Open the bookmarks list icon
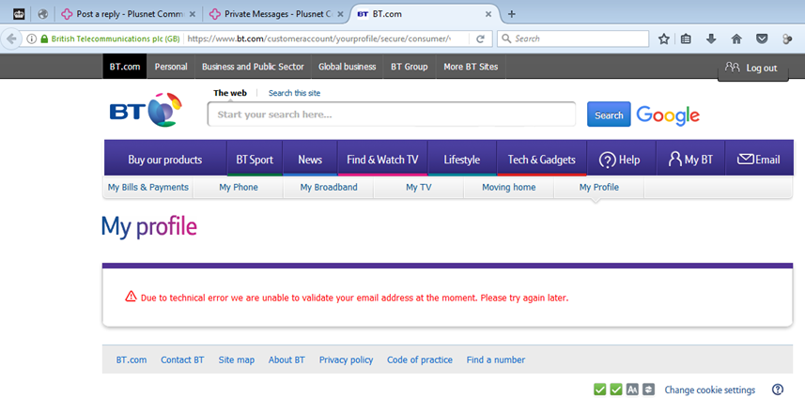This screenshot has height=413, width=805. coord(686,38)
